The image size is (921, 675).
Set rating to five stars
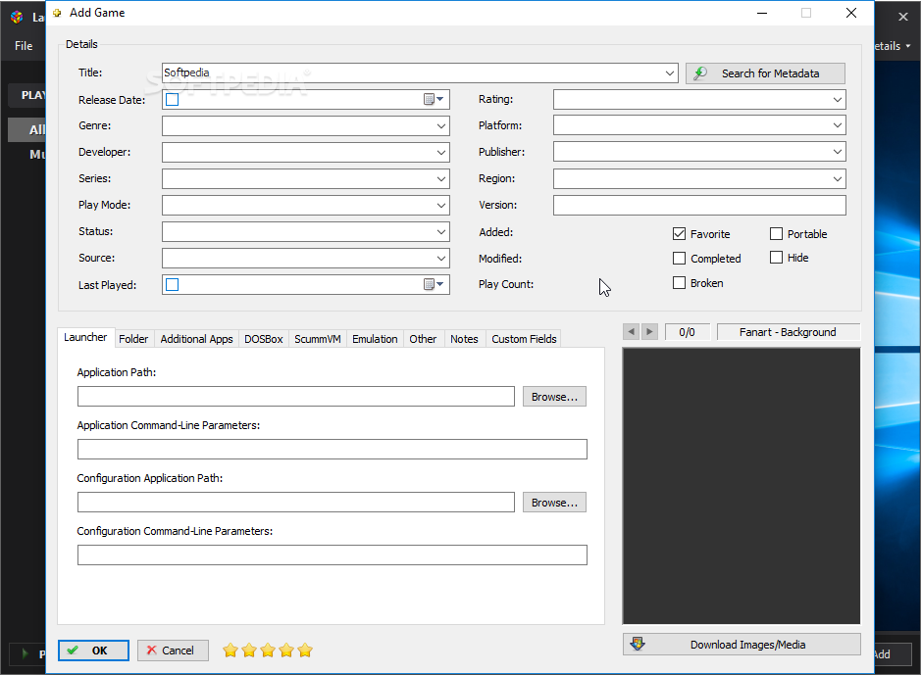[305, 651]
